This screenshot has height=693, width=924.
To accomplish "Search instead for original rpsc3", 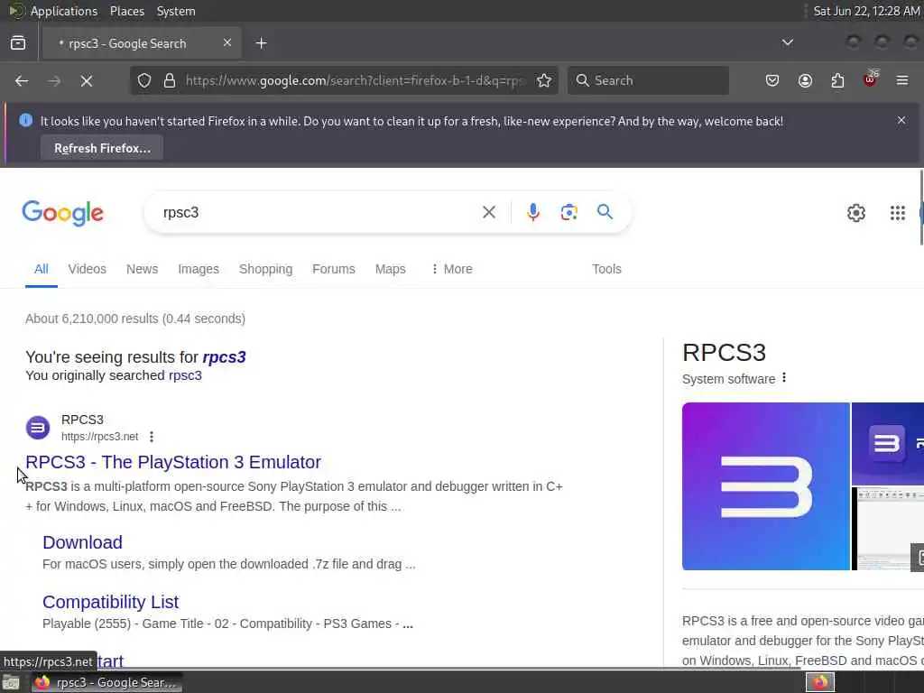I will click(x=185, y=375).
